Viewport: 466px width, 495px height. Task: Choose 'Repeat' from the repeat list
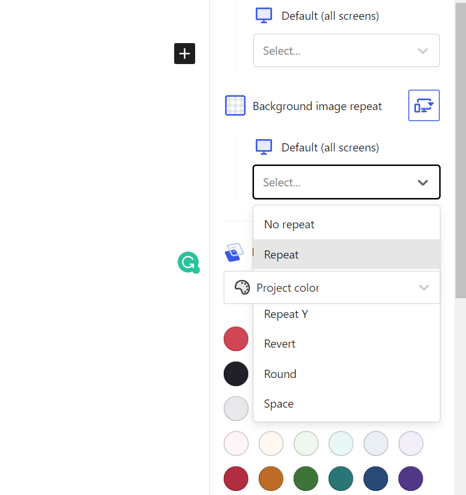(x=281, y=254)
